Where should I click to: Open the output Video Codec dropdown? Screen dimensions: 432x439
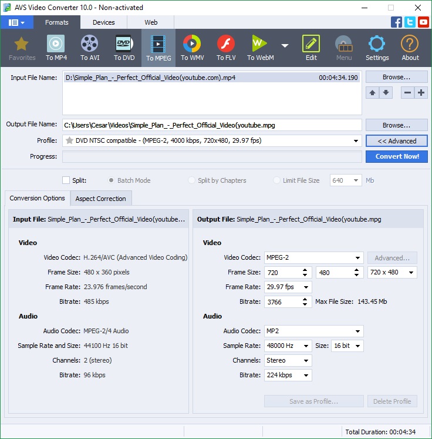[x=357, y=258]
